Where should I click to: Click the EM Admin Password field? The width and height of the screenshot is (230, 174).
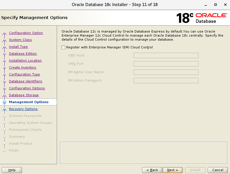[x=166, y=80]
